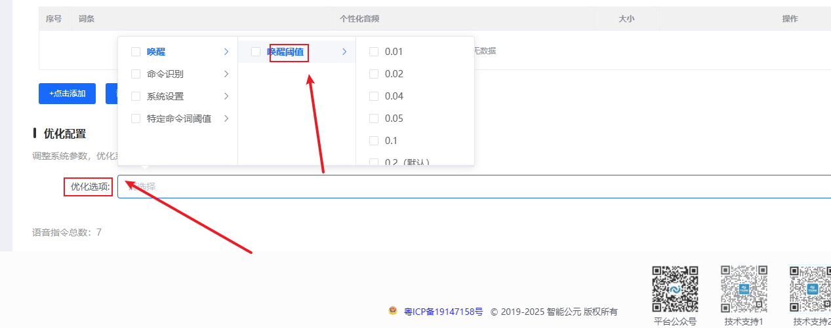831x328 pixels.
Task: Tick the 系统设置 checkbox
Action: click(x=136, y=96)
